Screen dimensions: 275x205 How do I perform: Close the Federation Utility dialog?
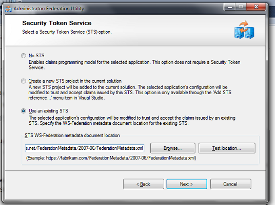point(256,7)
